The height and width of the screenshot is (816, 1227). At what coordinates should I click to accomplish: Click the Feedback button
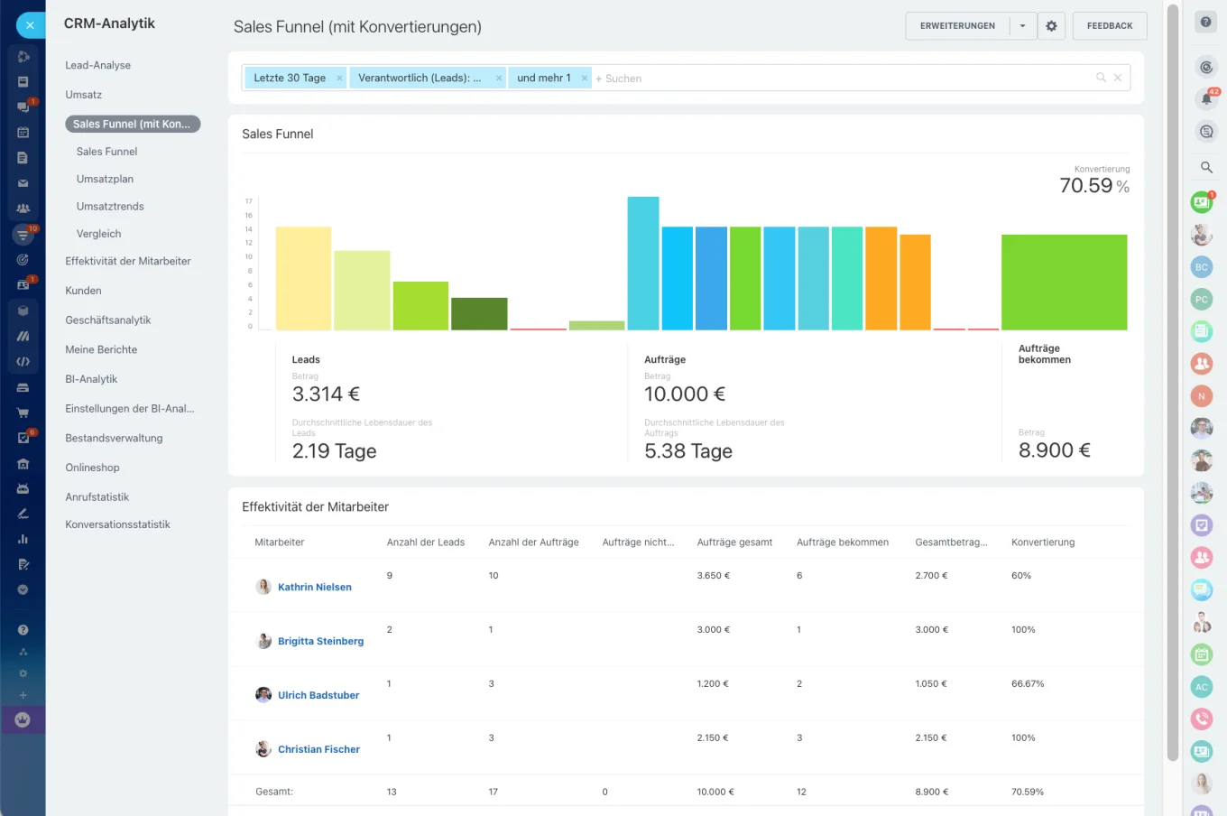click(x=1109, y=26)
